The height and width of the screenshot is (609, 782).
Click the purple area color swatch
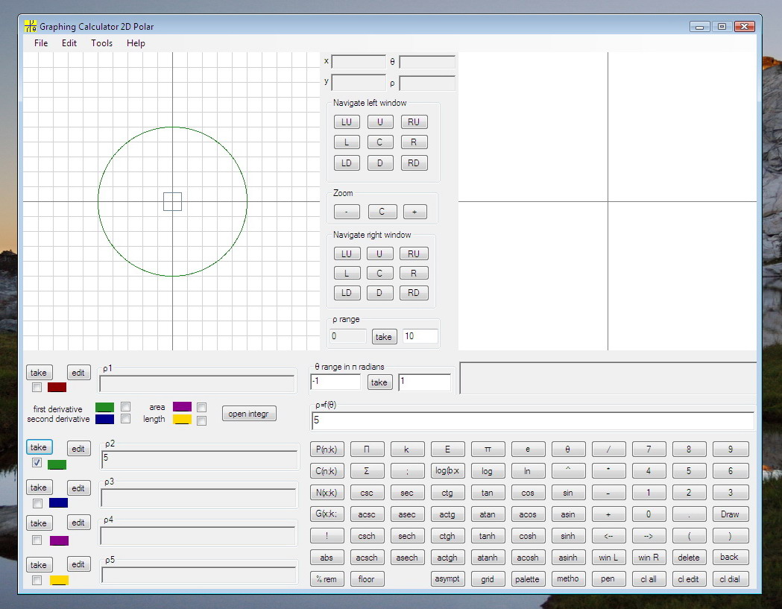[x=182, y=406]
